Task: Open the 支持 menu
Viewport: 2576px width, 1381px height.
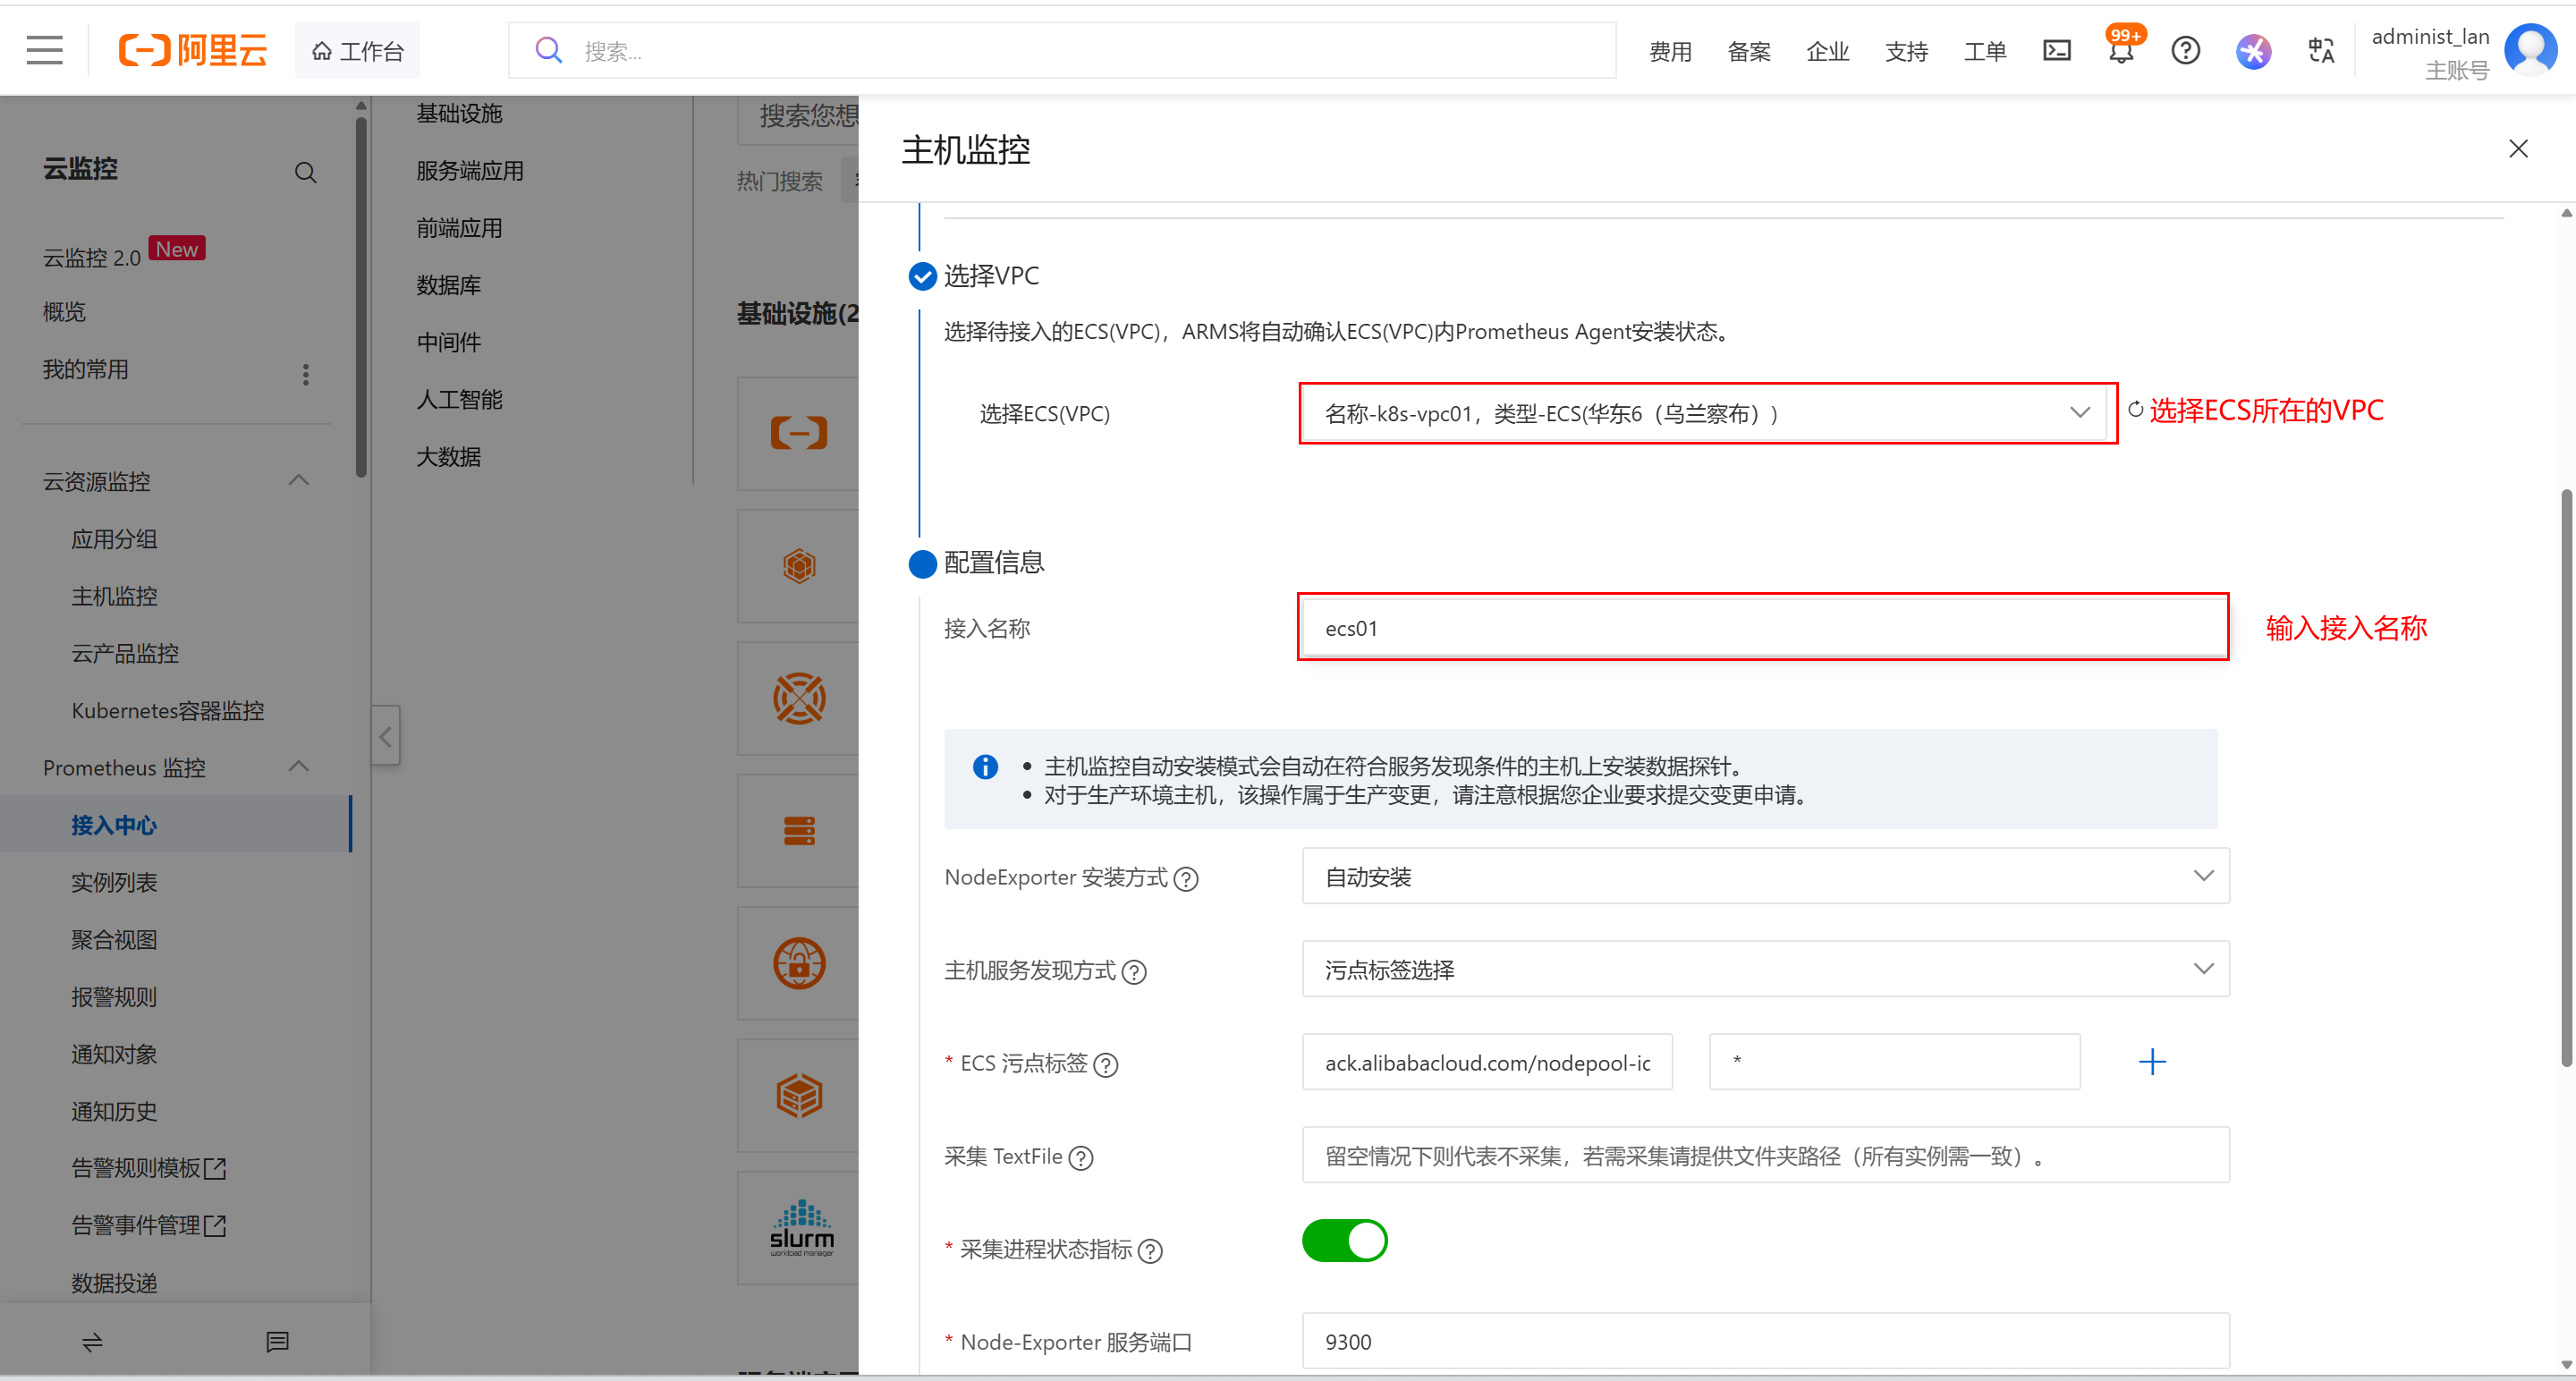Action: [1906, 51]
